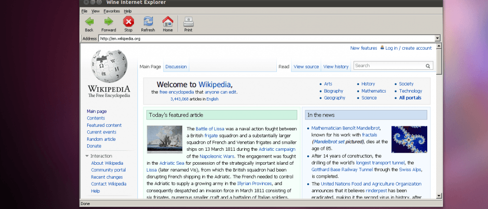Open the Donate sidebar link
The image size is (488, 209).
[x=94, y=146]
